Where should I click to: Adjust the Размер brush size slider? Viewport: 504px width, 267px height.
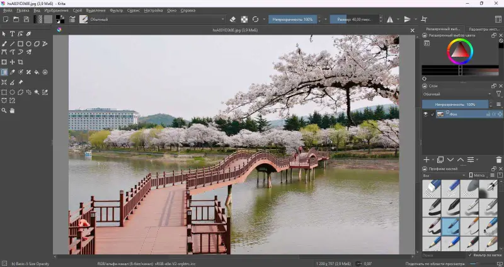tap(354, 20)
